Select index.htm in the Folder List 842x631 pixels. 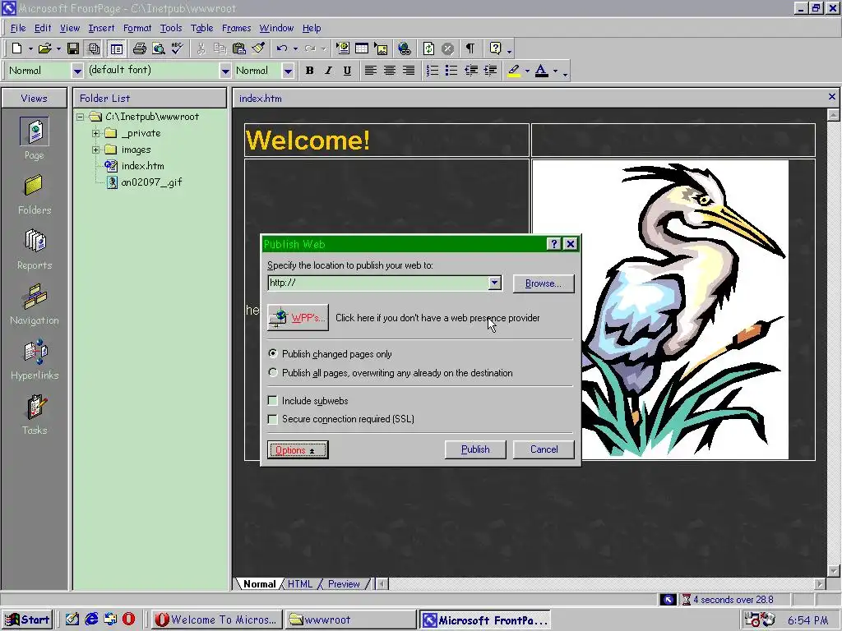(x=143, y=166)
